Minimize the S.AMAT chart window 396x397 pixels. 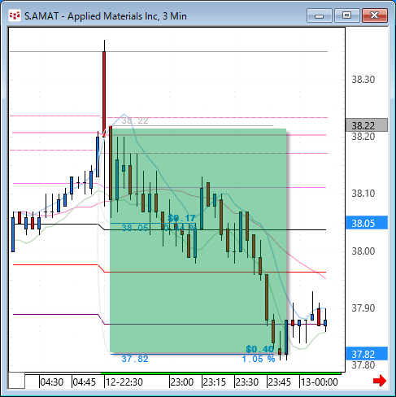(x=320, y=15)
